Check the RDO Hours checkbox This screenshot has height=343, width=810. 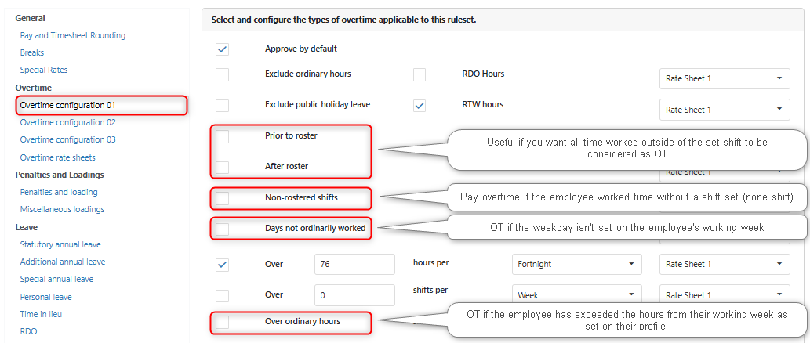point(420,74)
